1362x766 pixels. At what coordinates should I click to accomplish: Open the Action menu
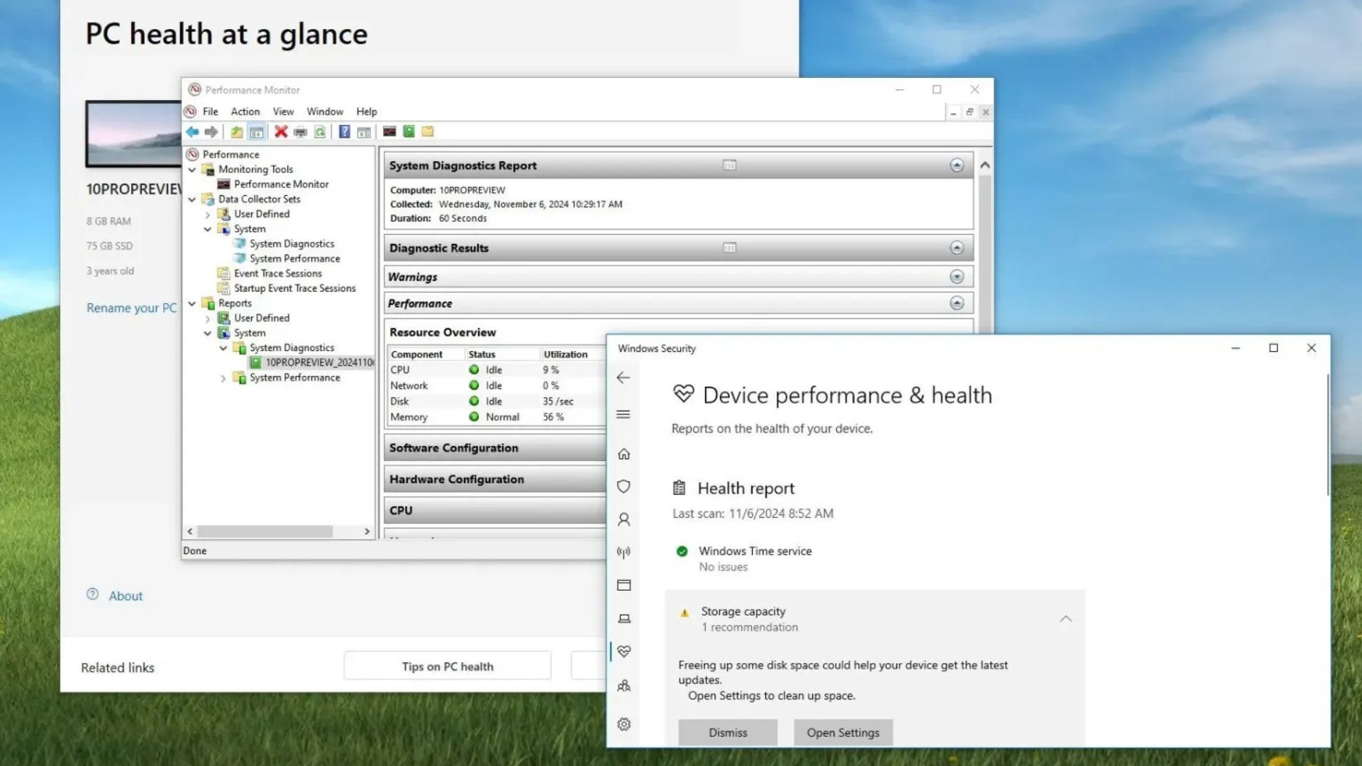click(245, 111)
